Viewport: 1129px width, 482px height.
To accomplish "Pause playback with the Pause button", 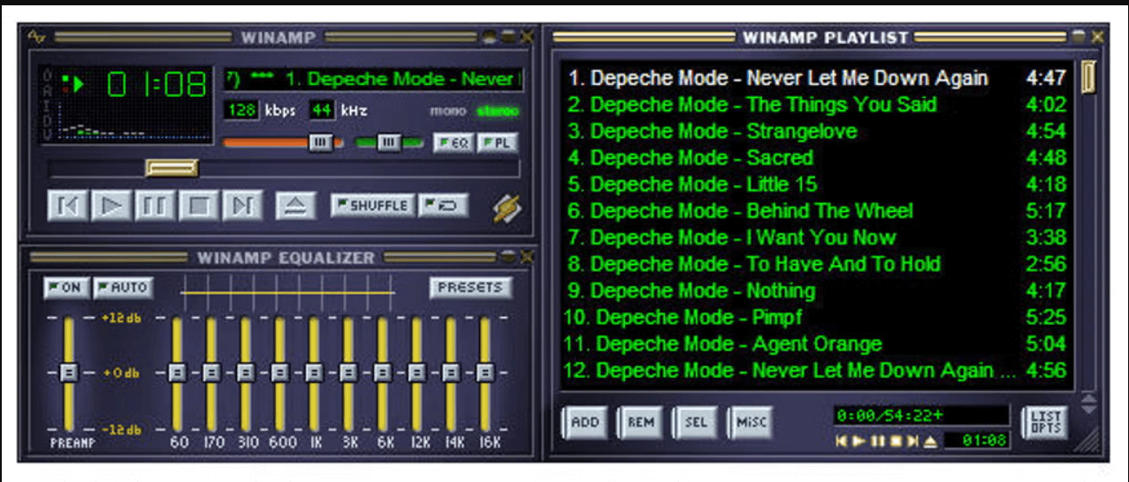I will (154, 207).
